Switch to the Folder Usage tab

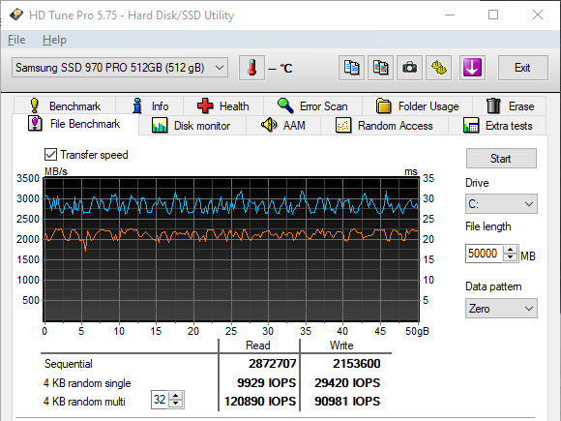pyautogui.click(x=417, y=105)
